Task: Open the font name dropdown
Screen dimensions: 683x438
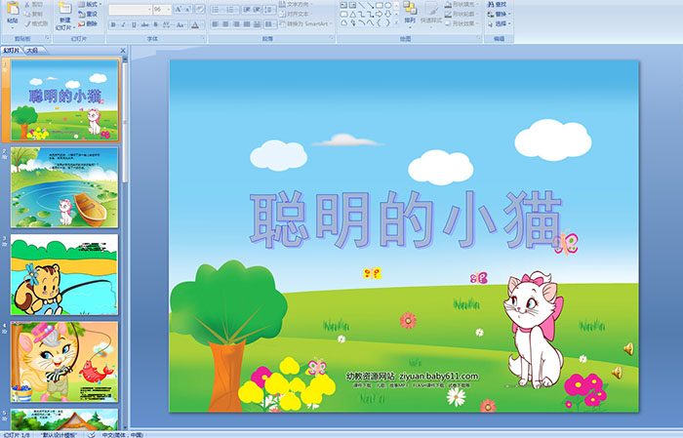Action: (x=149, y=10)
